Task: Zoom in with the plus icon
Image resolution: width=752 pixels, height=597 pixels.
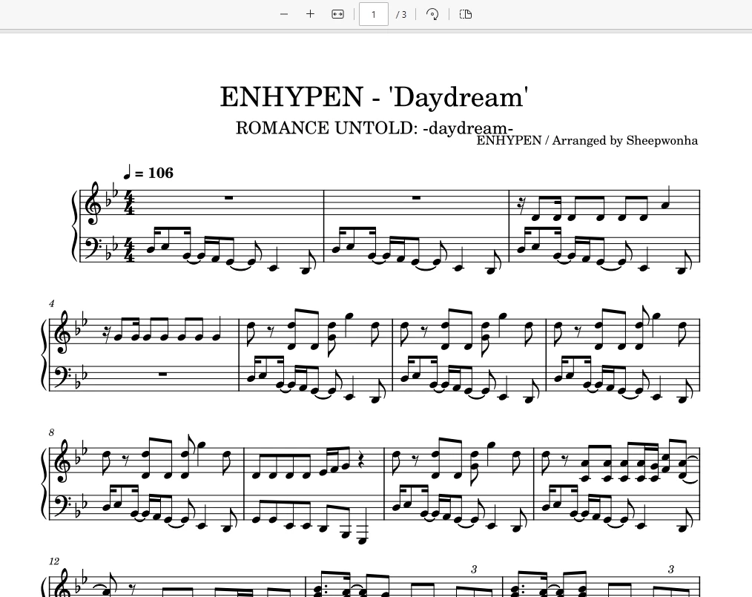Action: pyautogui.click(x=310, y=14)
